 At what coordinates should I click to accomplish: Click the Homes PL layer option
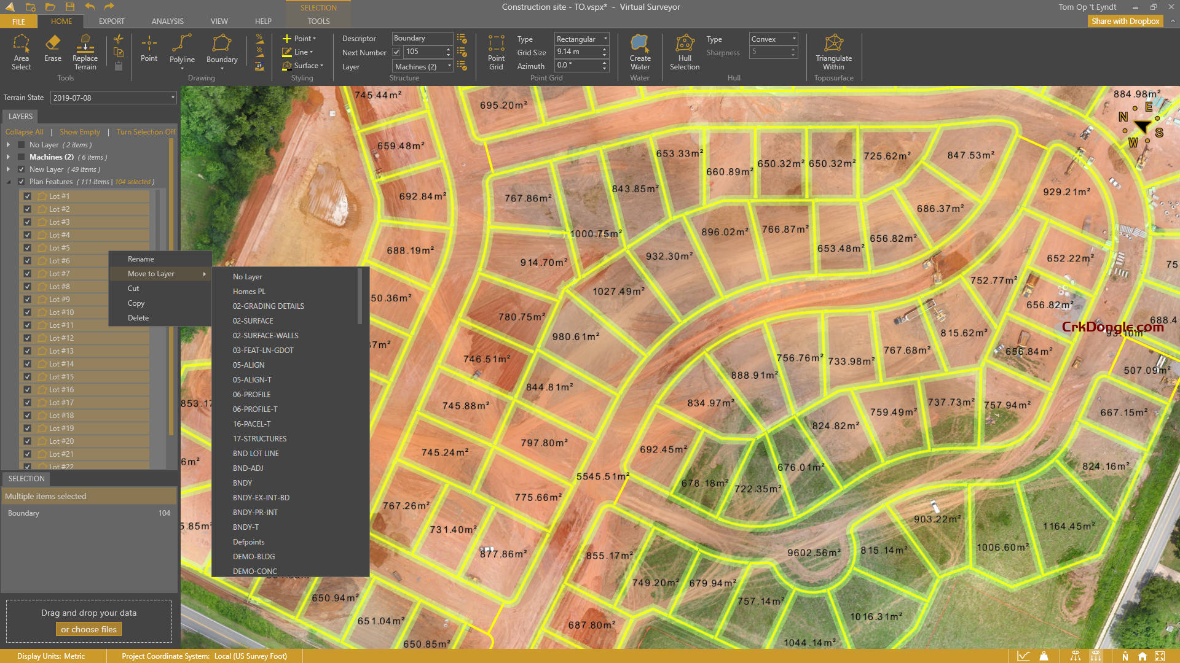pyautogui.click(x=250, y=290)
